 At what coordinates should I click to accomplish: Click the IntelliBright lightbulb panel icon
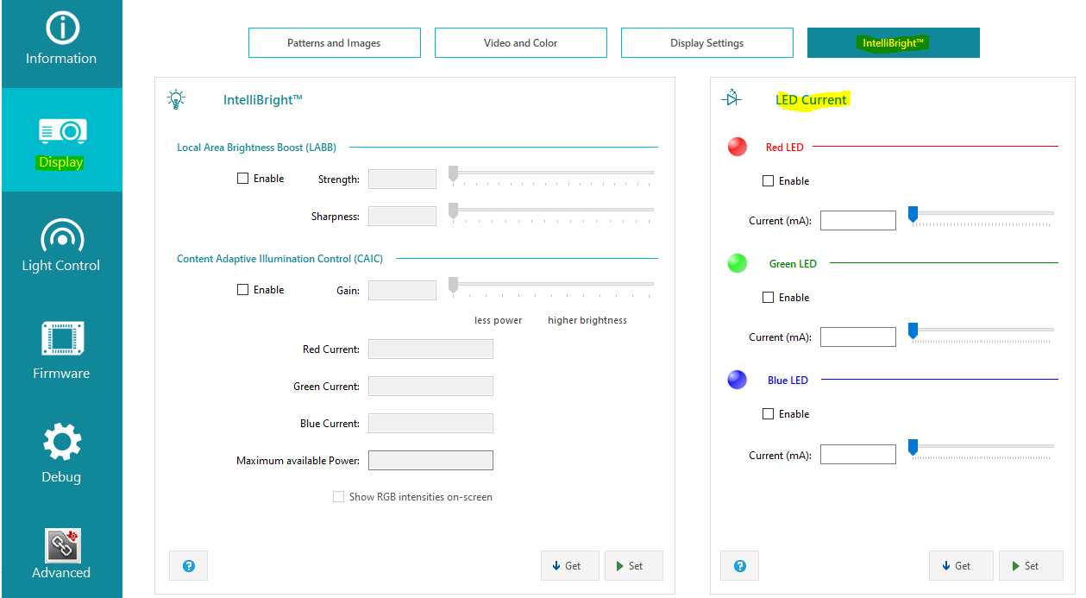tap(176, 99)
